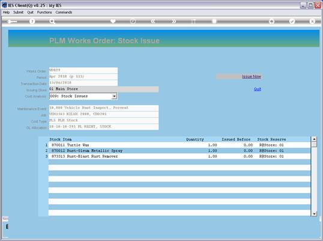Open the Functions menu
323x241 pixels.
44,13
